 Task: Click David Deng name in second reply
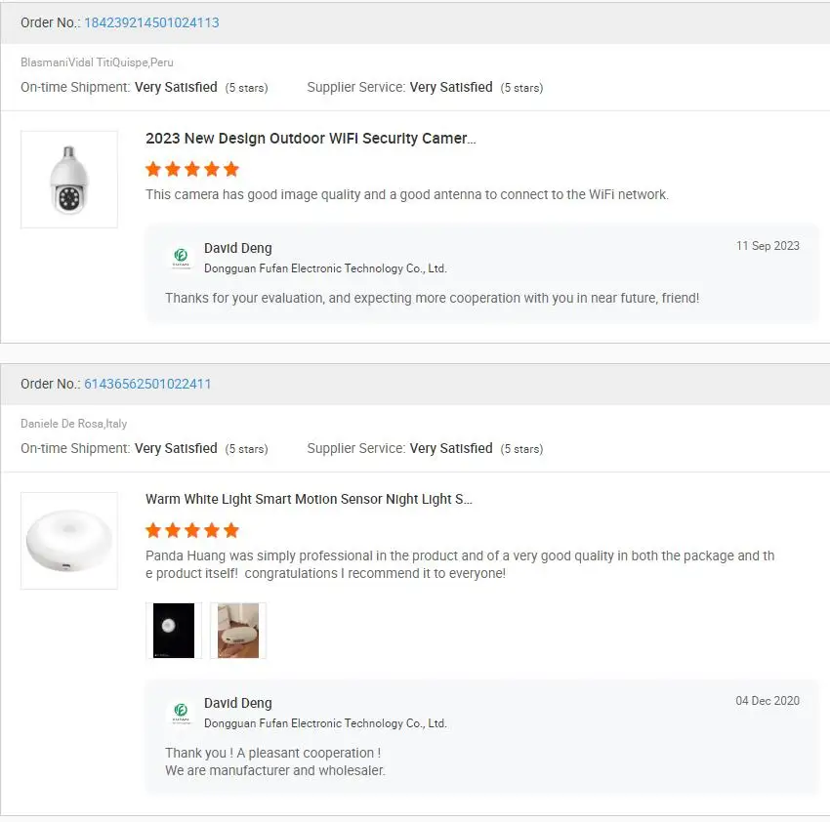tap(238, 703)
